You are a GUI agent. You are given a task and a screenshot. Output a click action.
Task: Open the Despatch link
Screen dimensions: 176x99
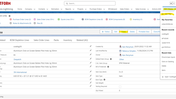(17, 59)
